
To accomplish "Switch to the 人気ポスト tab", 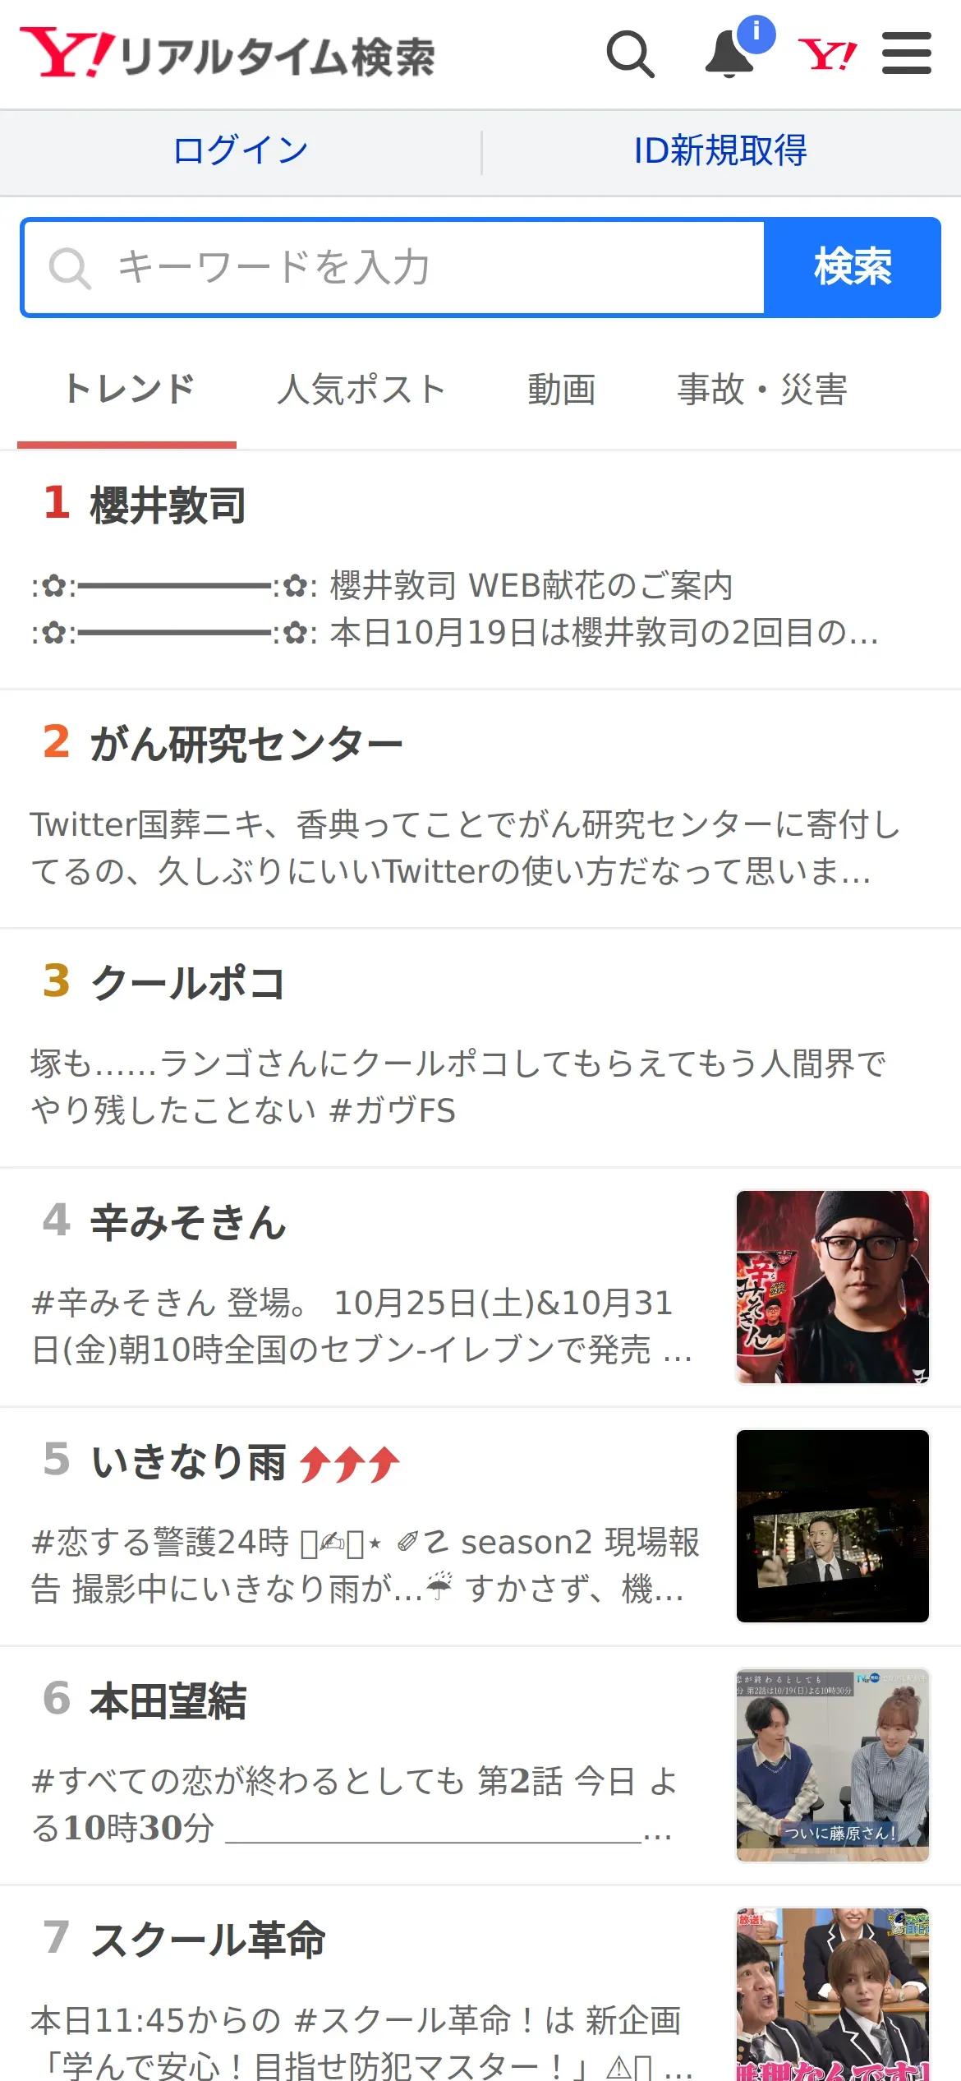I will tap(361, 390).
